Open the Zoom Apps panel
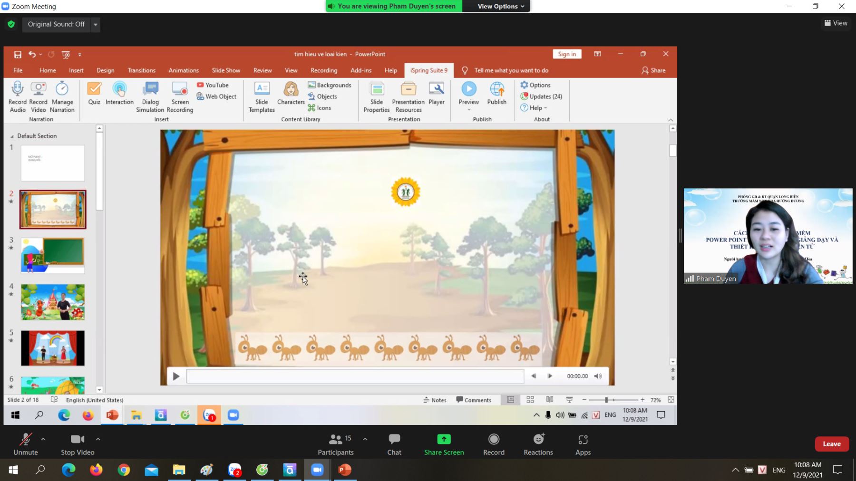 click(583, 440)
